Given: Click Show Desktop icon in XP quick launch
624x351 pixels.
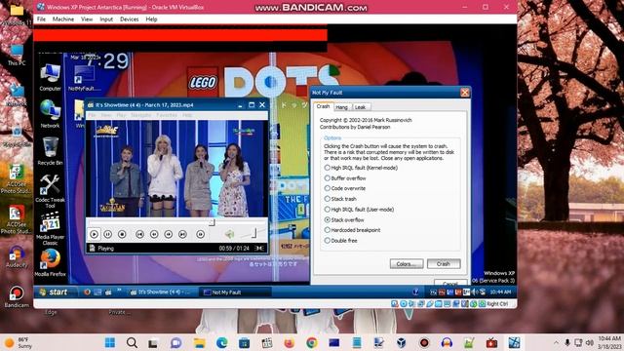Looking at the screenshot, I should (x=97, y=292).
